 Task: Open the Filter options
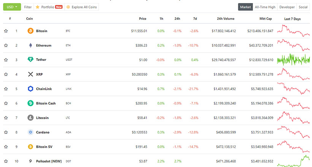(x=28, y=7)
